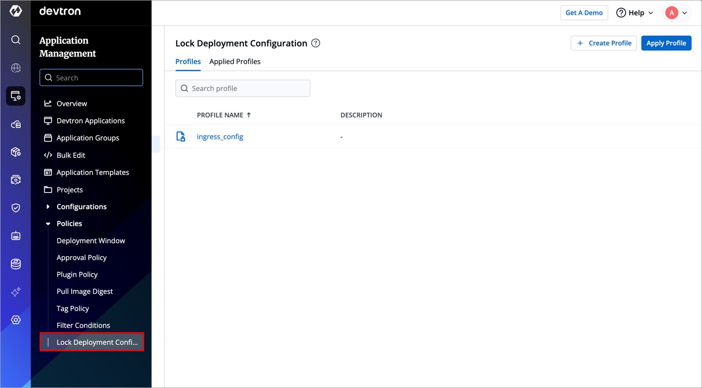The image size is (702, 388).
Task: Open the Help dropdown menu
Action: click(635, 13)
